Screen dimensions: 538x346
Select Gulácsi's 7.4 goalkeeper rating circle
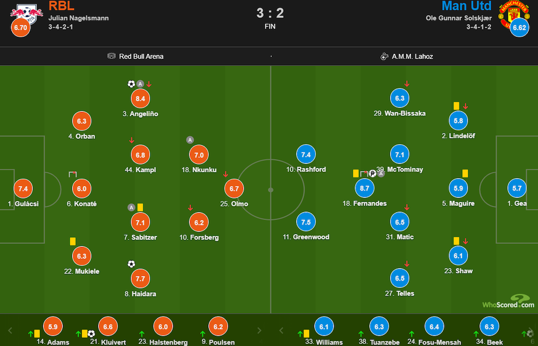click(23, 188)
